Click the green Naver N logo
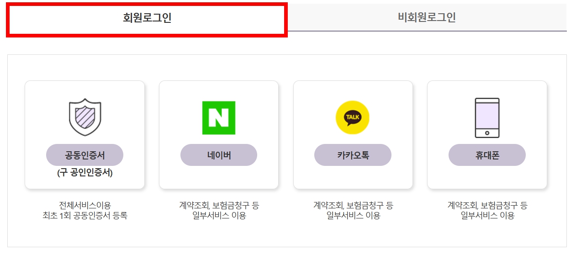The width and height of the screenshot is (576, 255). (219, 118)
